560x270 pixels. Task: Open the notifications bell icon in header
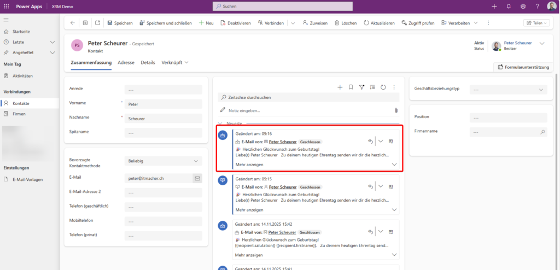509,6
